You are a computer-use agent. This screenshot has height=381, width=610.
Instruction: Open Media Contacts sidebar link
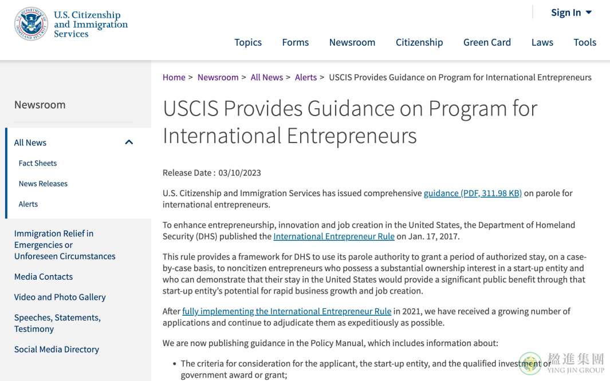[x=44, y=276]
